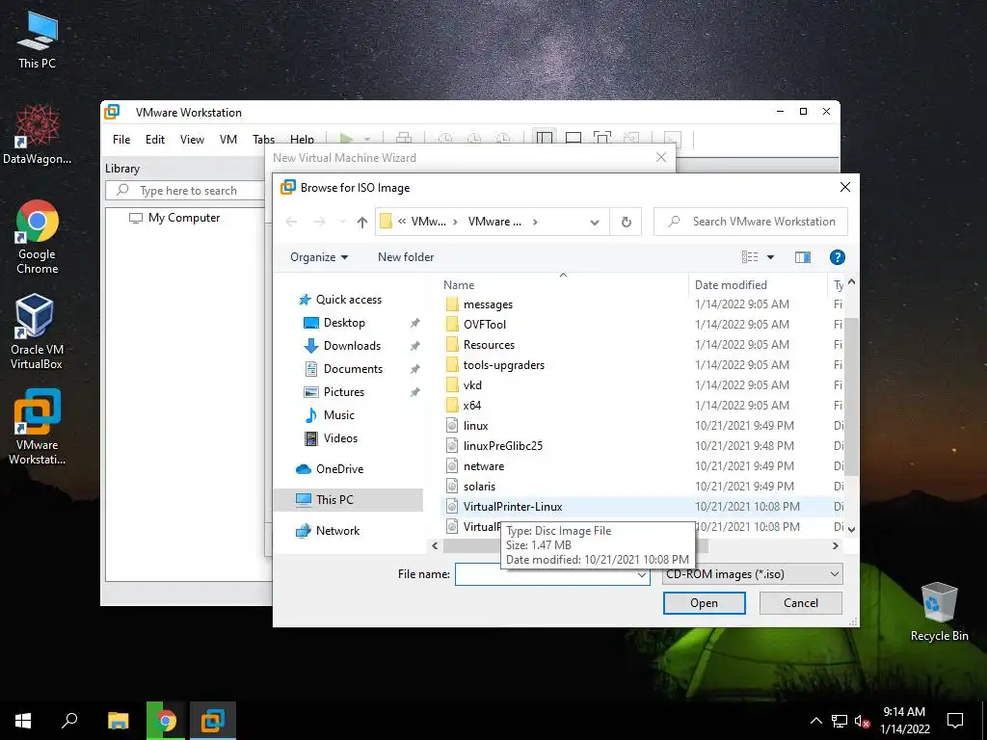Viewport: 987px width, 740px height.
Task: Click the File name input box
Action: 552,574
